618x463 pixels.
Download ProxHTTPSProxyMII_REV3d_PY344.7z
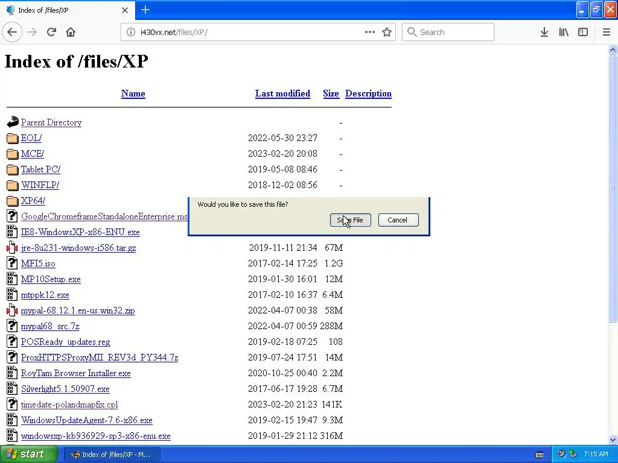(x=100, y=357)
